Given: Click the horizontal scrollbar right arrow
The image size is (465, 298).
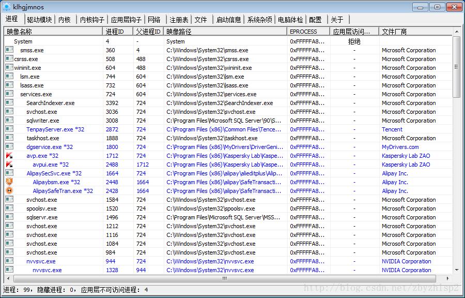Looking at the screenshot, I should click(x=448, y=278).
